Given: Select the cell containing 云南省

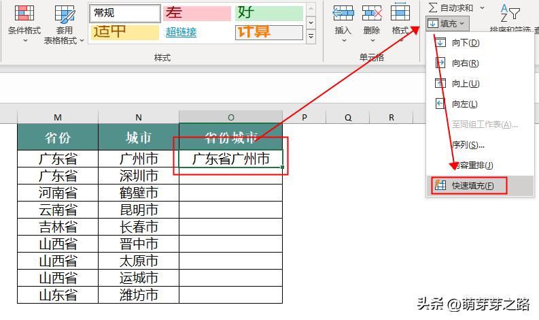Looking at the screenshot, I should click(x=58, y=210).
